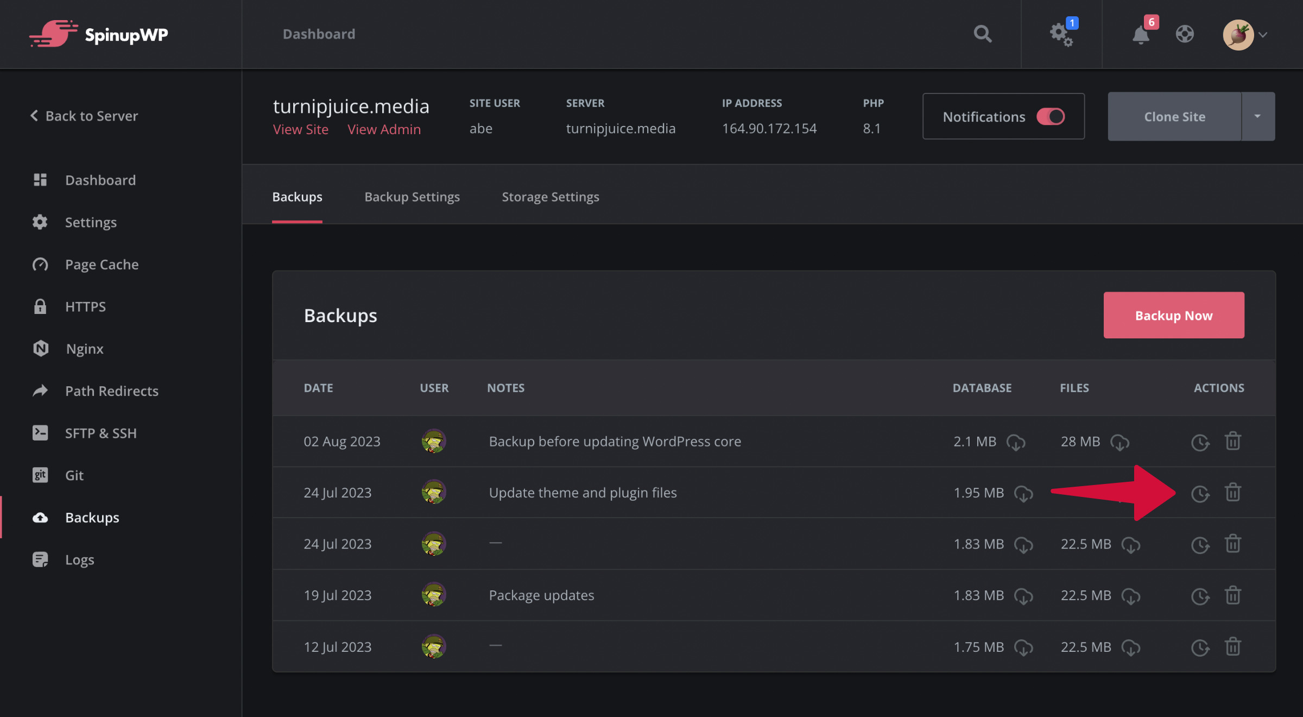Click the Backup Now button
The image size is (1303, 717).
pos(1173,316)
